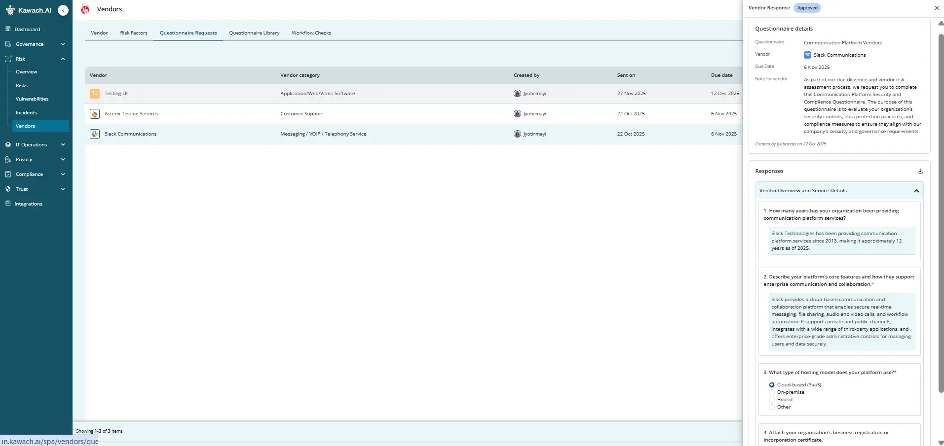Open the Asterix Testing Services row
The width and height of the screenshot is (944, 446).
pyautogui.click(x=414, y=114)
